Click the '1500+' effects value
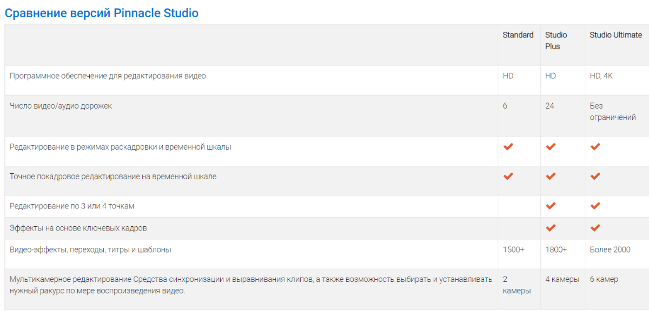The width and height of the screenshot is (649, 311). pos(514,250)
